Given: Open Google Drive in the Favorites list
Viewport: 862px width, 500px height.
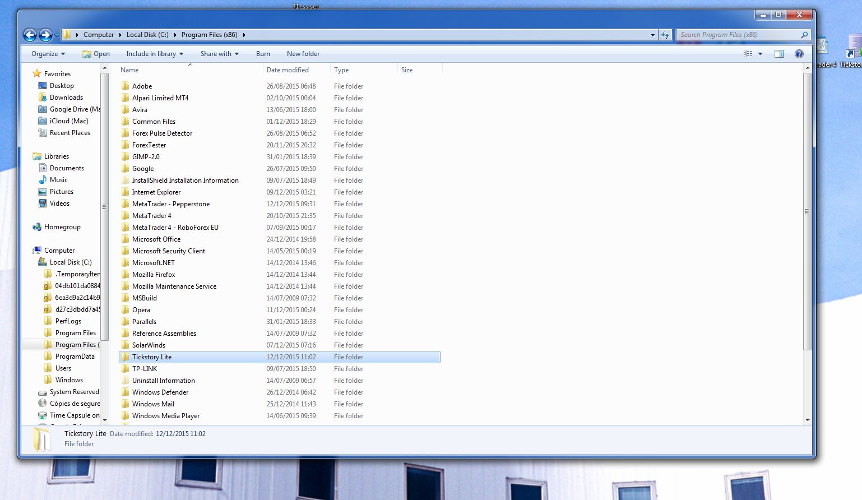Looking at the screenshot, I should 69,109.
